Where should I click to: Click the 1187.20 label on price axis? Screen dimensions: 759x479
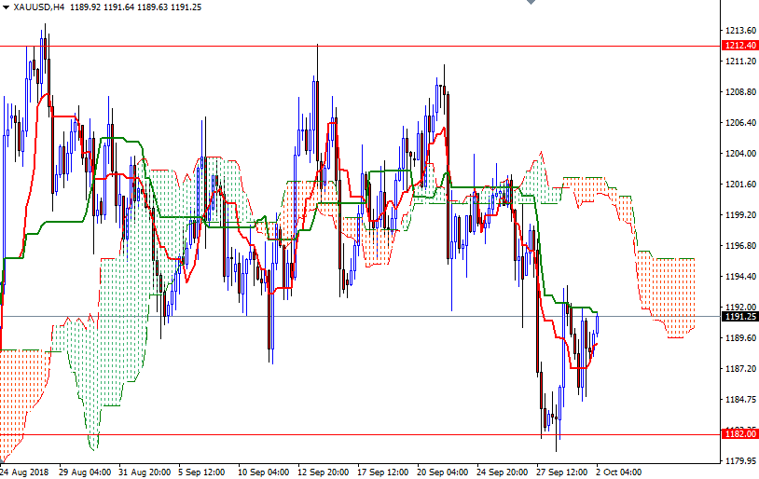(739, 369)
